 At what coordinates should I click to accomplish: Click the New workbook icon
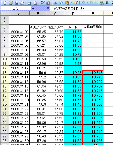click(5, 3)
